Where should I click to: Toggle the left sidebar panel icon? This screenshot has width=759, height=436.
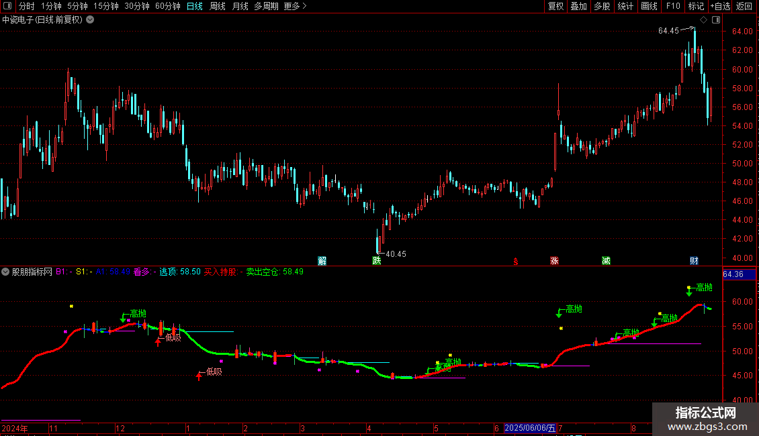click(x=7, y=6)
